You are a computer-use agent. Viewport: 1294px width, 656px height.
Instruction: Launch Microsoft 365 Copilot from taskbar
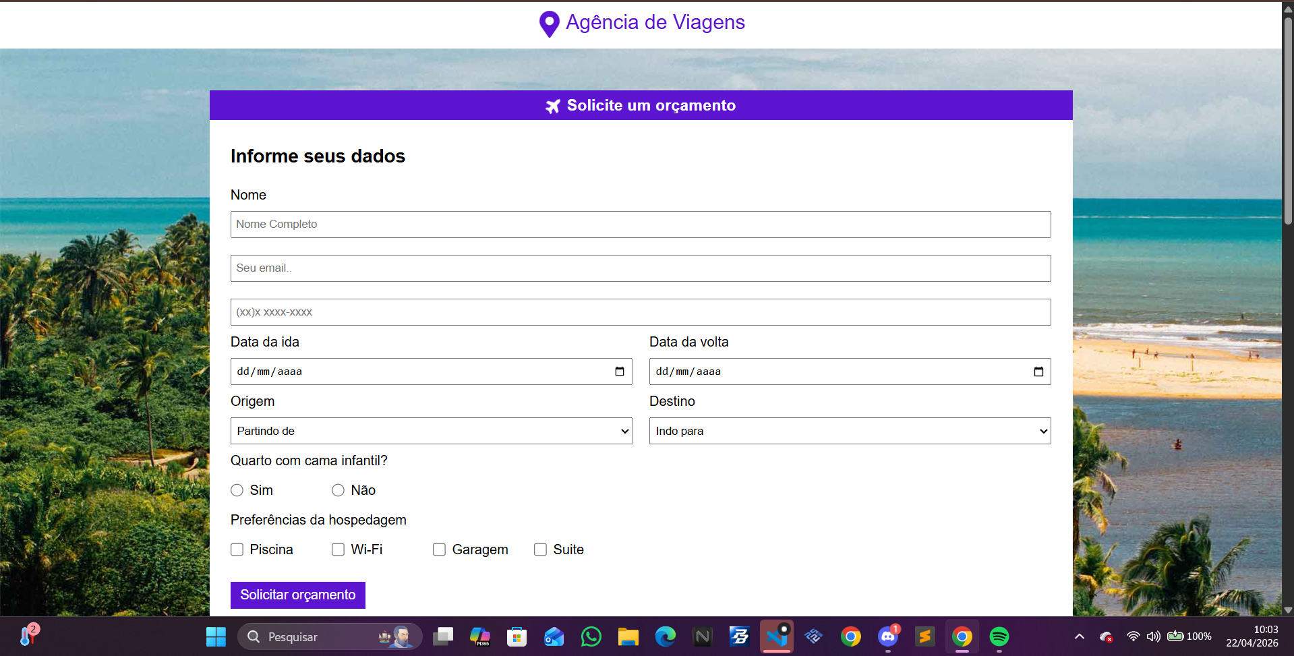click(480, 636)
